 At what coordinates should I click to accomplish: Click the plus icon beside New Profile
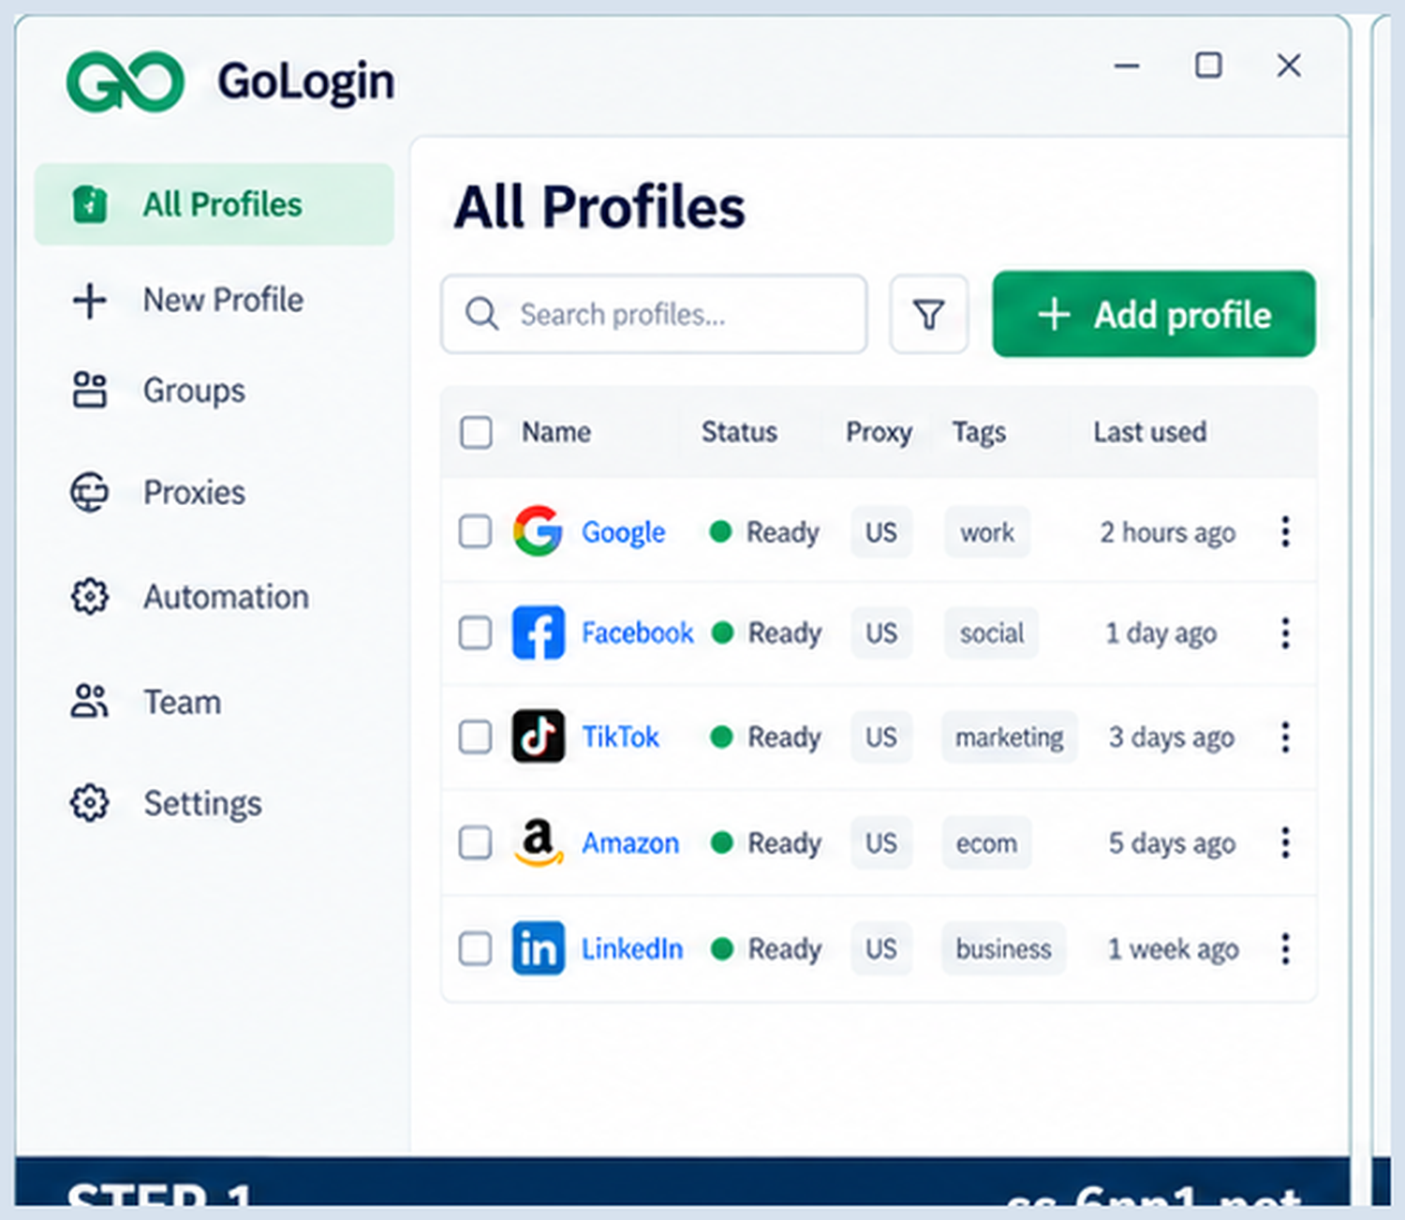(90, 301)
